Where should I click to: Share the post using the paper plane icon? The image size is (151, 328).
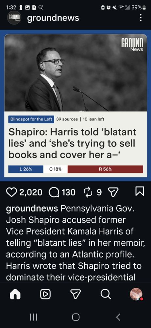point(113,192)
